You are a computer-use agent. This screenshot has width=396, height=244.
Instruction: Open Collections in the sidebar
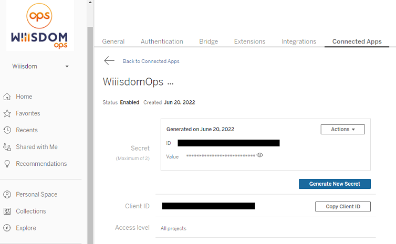tap(31, 211)
